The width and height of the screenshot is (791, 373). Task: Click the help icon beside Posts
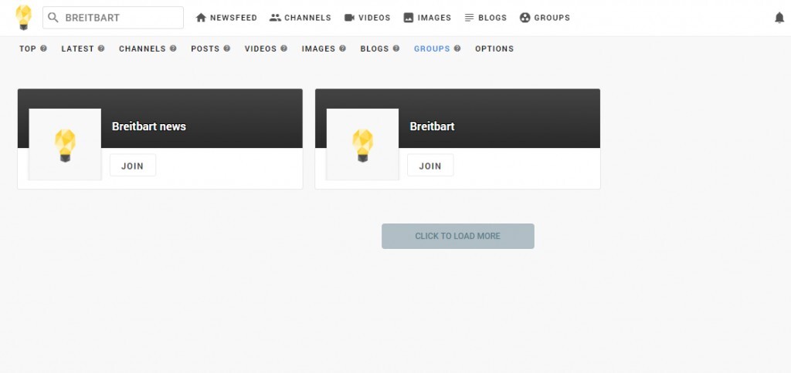click(227, 49)
